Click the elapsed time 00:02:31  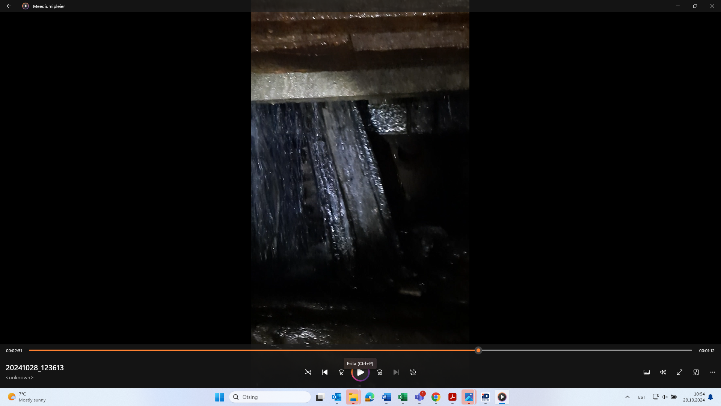14,351
